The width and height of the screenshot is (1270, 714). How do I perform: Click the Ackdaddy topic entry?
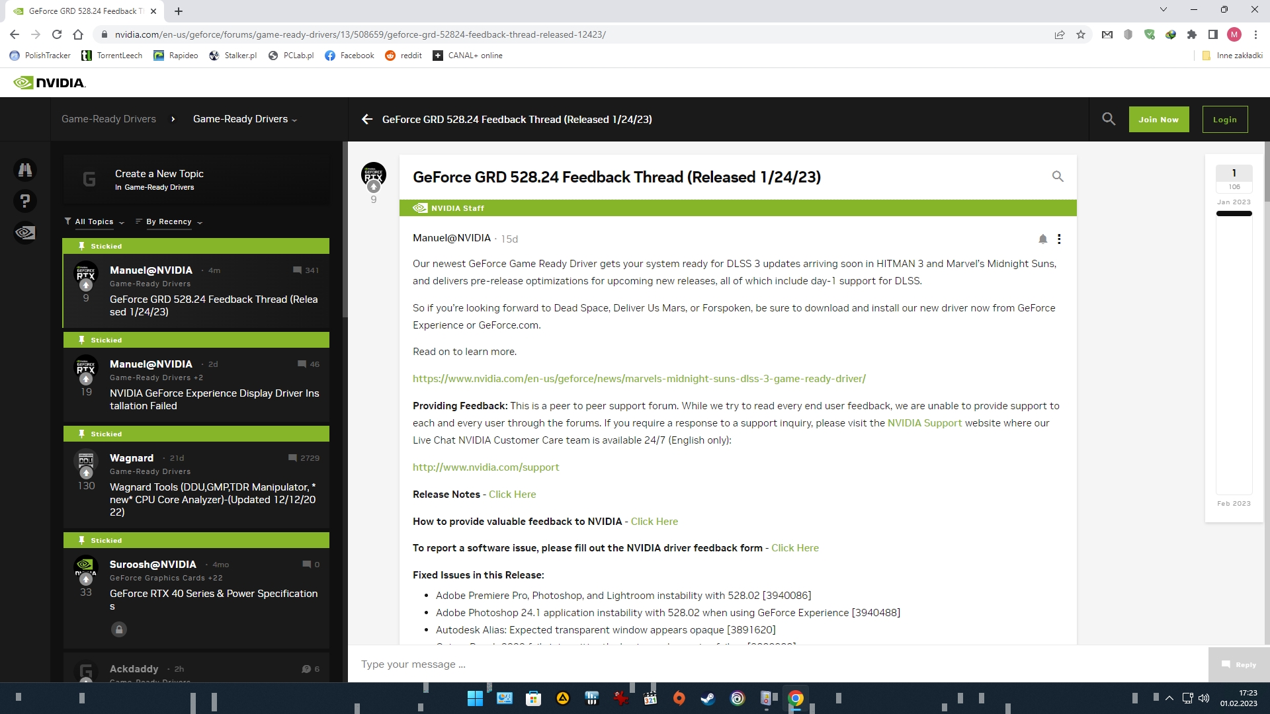[196, 669]
